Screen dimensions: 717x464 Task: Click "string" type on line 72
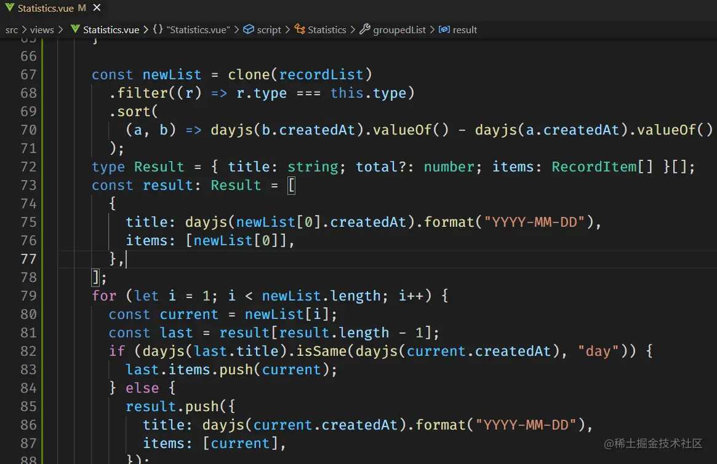coord(313,167)
